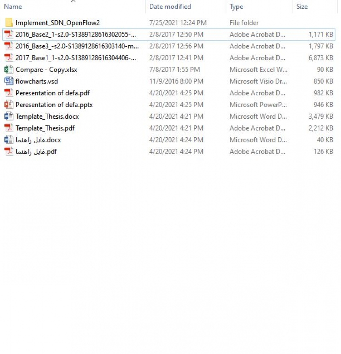The image size is (341, 354).
Task: Click the 3,479 KB size cell
Action: coord(321,117)
